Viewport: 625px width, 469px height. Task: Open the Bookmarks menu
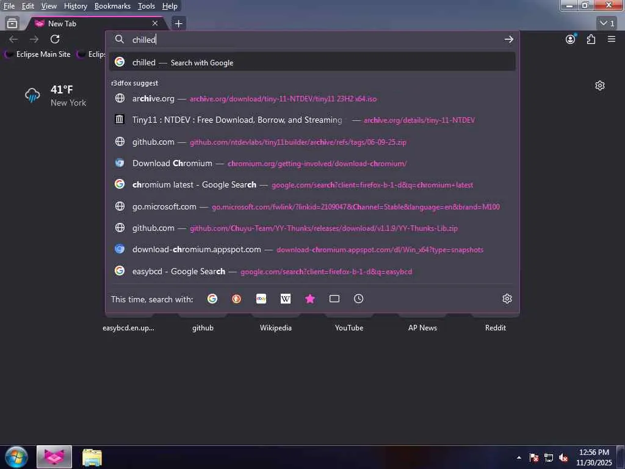click(x=112, y=6)
